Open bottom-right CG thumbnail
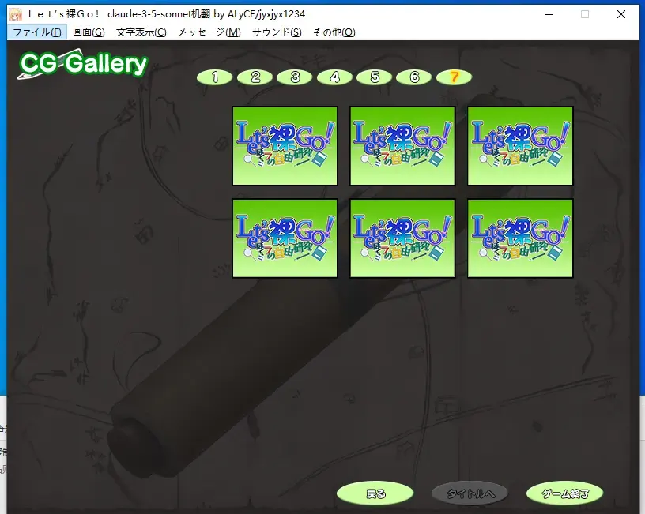Viewport: 645px width, 514px height. pos(520,238)
